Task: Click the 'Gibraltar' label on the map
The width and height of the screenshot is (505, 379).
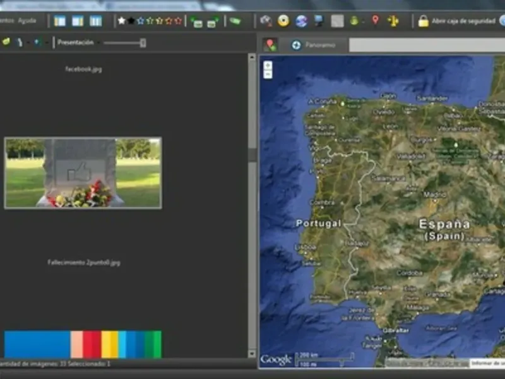Action: pyautogui.click(x=396, y=330)
